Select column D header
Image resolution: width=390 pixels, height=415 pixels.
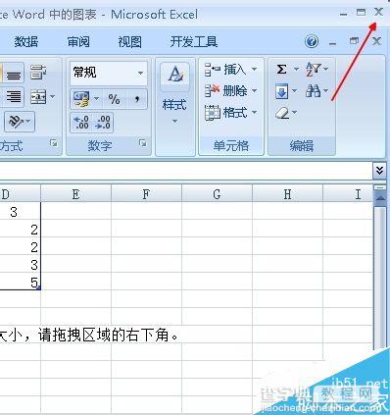pyautogui.click(x=20, y=194)
